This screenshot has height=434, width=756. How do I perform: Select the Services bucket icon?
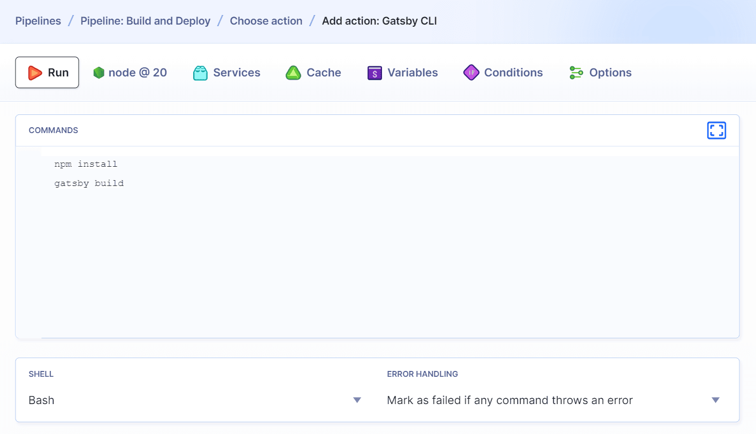[x=200, y=72]
